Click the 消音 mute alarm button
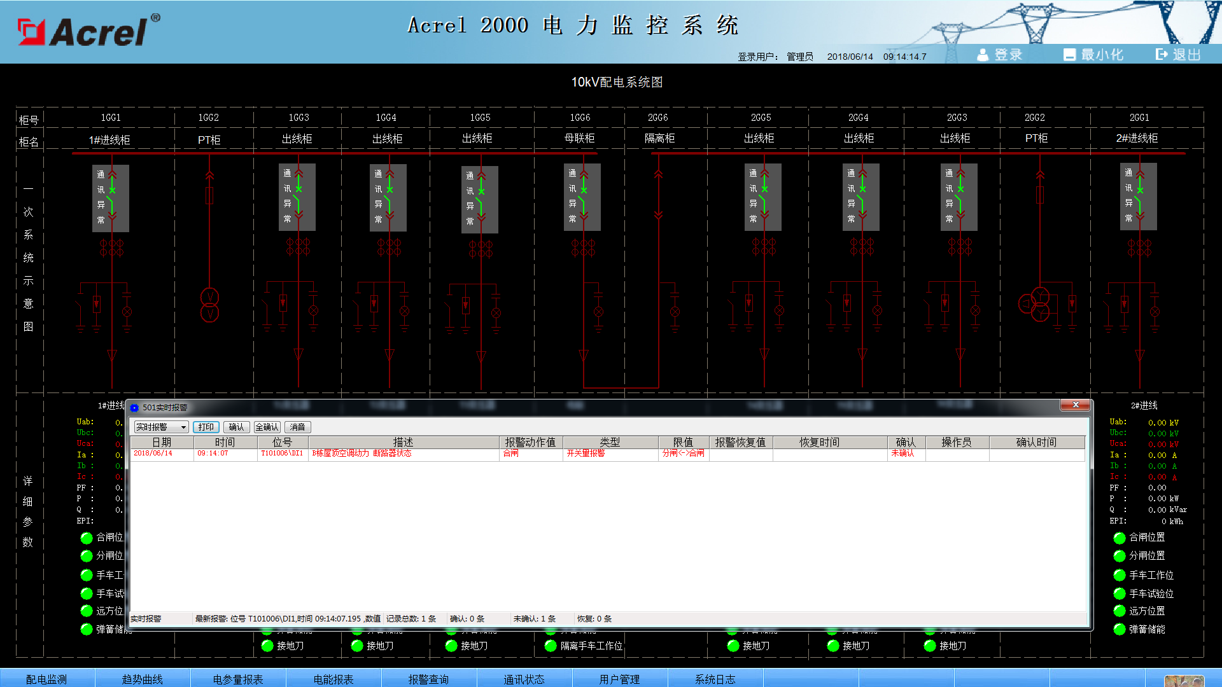The image size is (1222, 687). click(x=298, y=427)
